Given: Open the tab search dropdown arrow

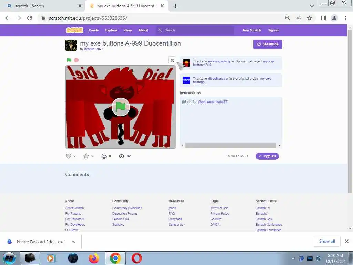Looking at the screenshot, I should [312, 6].
